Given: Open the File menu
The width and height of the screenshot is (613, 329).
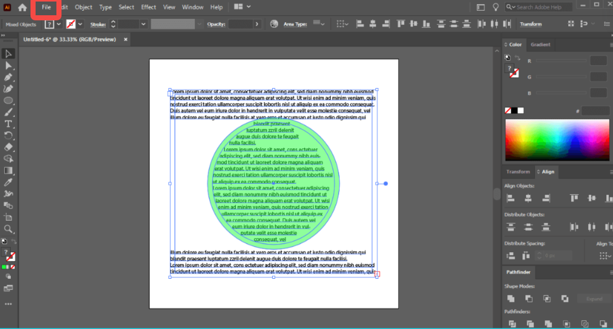Looking at the screenshot, I should [x=46, y=7].
